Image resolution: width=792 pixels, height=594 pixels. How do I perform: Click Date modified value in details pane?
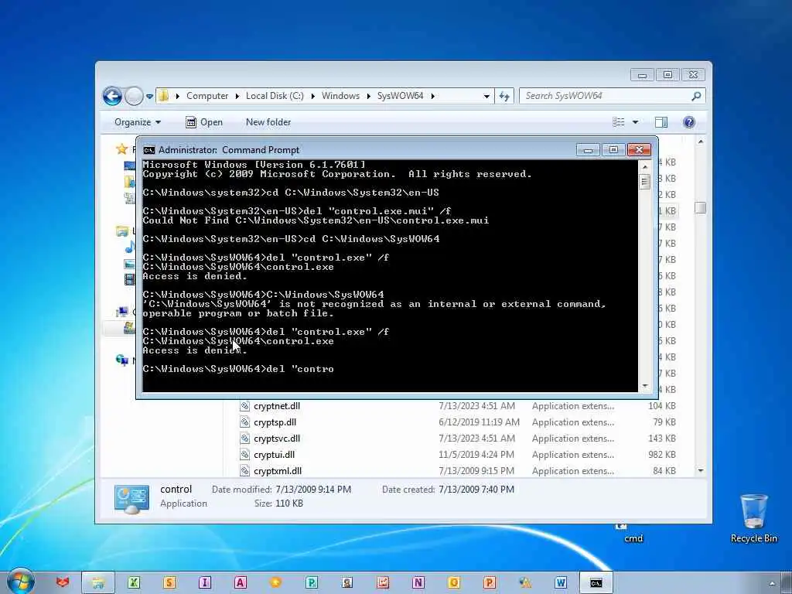[x=313, y=490]
